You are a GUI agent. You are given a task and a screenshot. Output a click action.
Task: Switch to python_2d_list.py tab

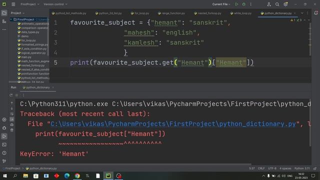click(x=108, y=13)
